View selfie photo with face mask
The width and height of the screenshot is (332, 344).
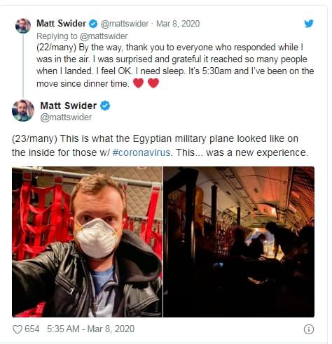[88, 242]
